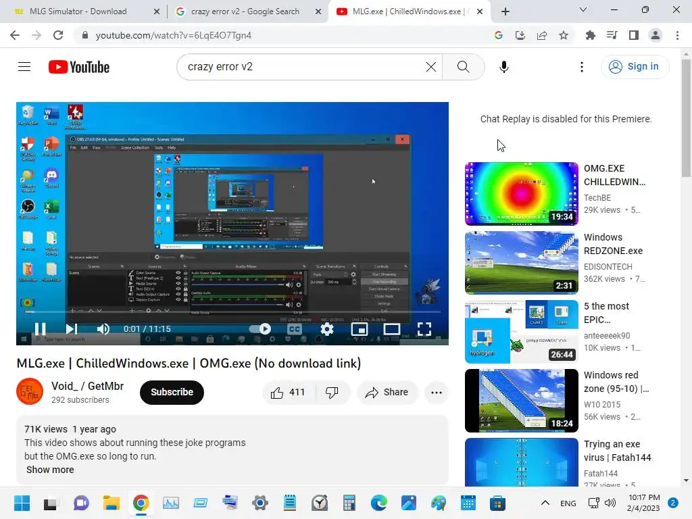Open the tab search chevron dropdown
The image size is (692, 519).
coord(583,9)
